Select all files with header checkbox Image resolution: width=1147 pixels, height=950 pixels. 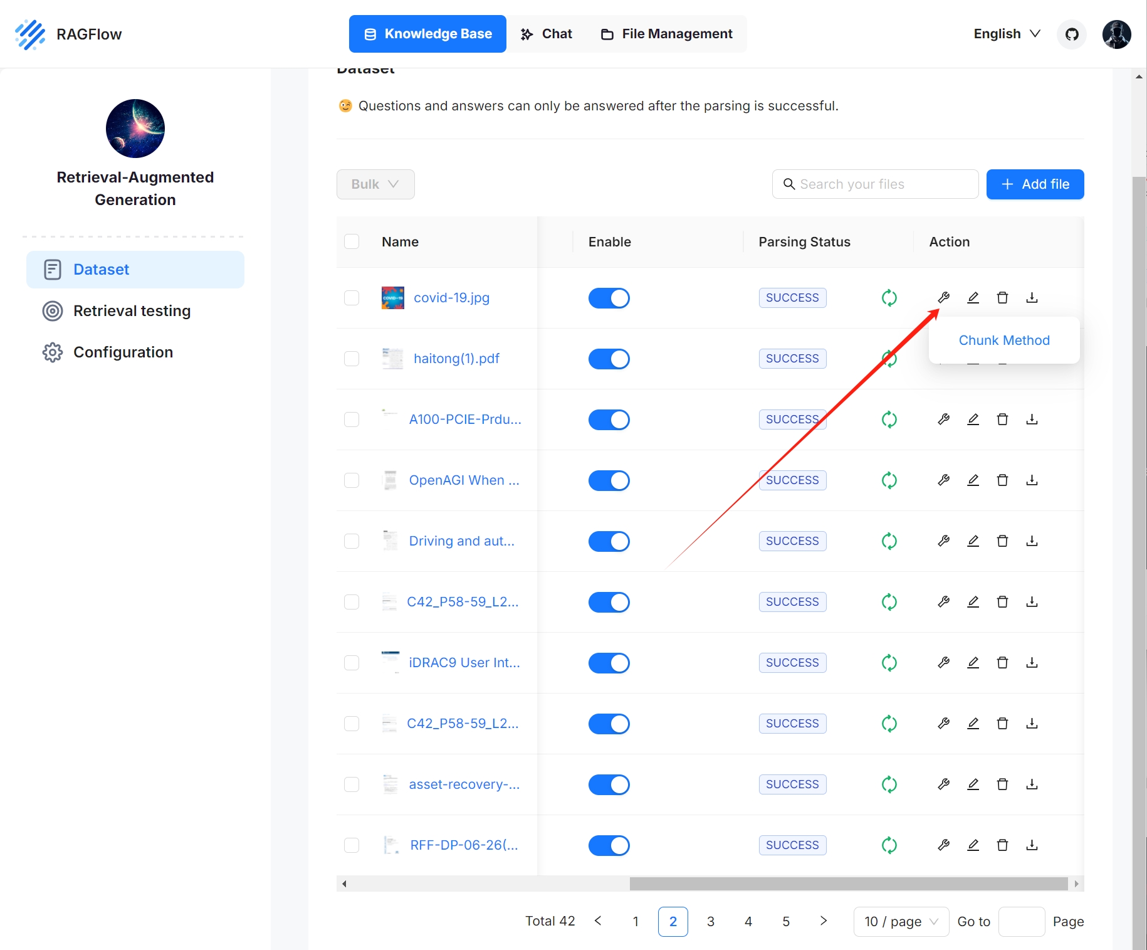click(352, 242)
